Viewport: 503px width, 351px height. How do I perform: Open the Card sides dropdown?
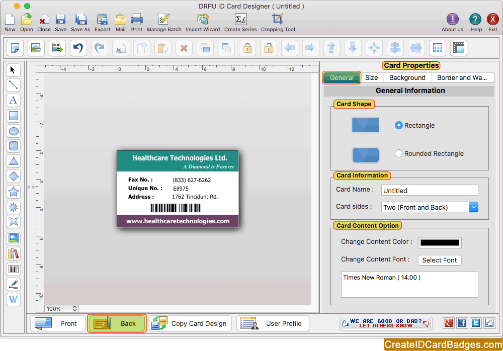430,207
